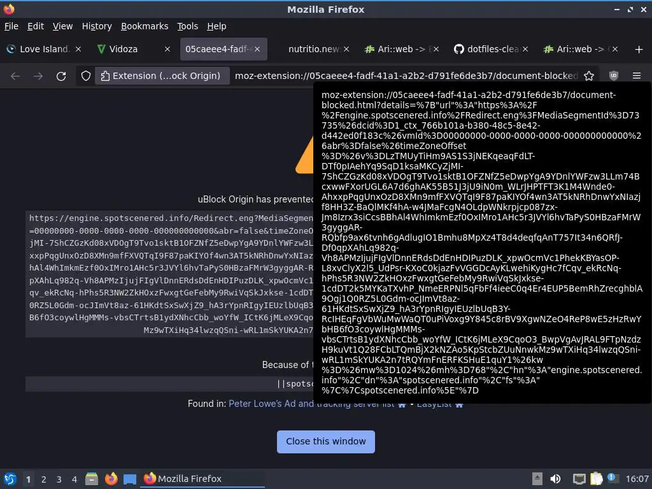Open the Bookmarks menu

145,26
